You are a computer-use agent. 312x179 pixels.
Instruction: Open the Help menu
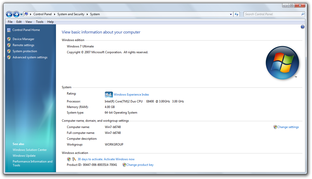click(50, 22)
